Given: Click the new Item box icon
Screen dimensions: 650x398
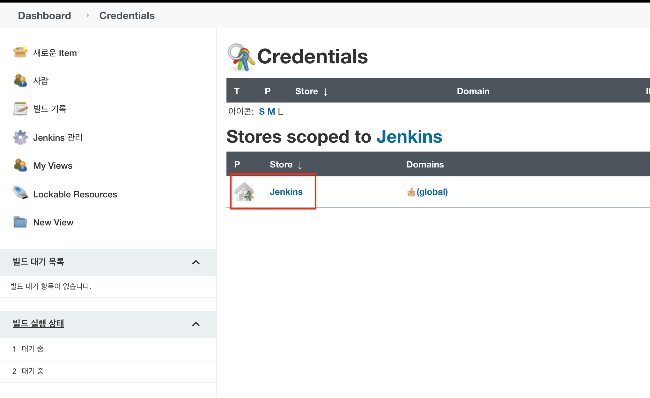Looking at the screenshot, I should tap(20, 52).
